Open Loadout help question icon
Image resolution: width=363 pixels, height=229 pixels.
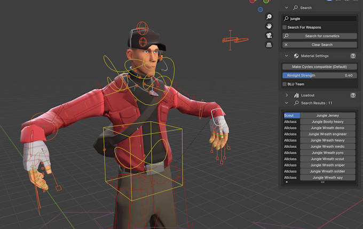[x=353, y=95]
